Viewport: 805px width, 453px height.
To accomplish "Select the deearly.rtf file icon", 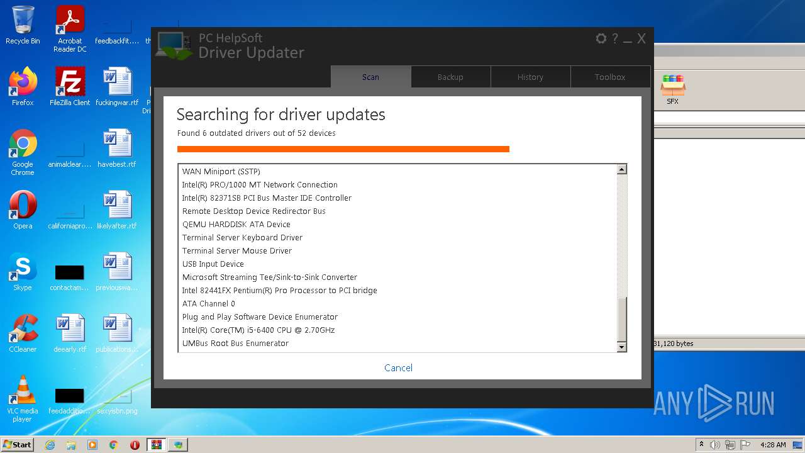I will coord(70,333).
